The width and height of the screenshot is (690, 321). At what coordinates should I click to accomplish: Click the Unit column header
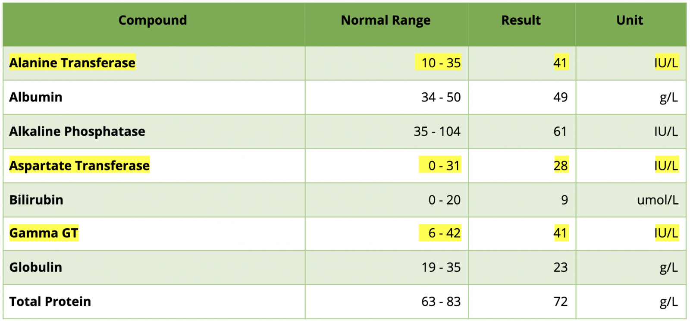click(x=630, y=20)
